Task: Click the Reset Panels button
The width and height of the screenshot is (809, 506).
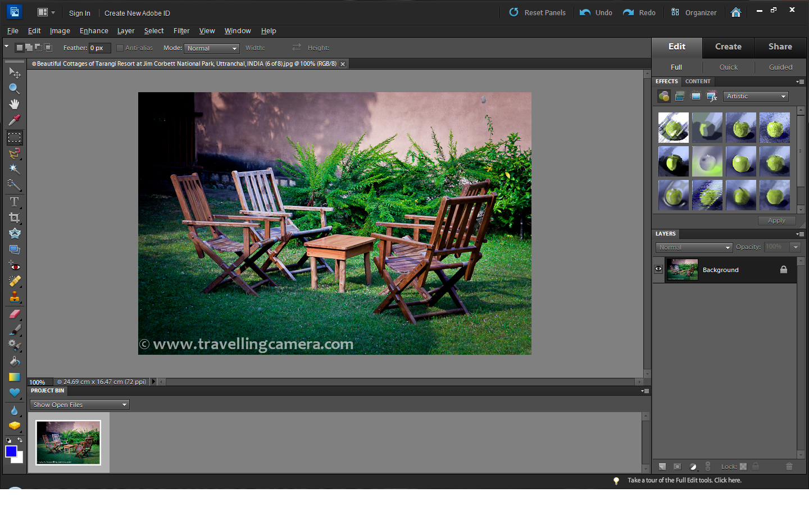Action: click(x=538, y=12)
